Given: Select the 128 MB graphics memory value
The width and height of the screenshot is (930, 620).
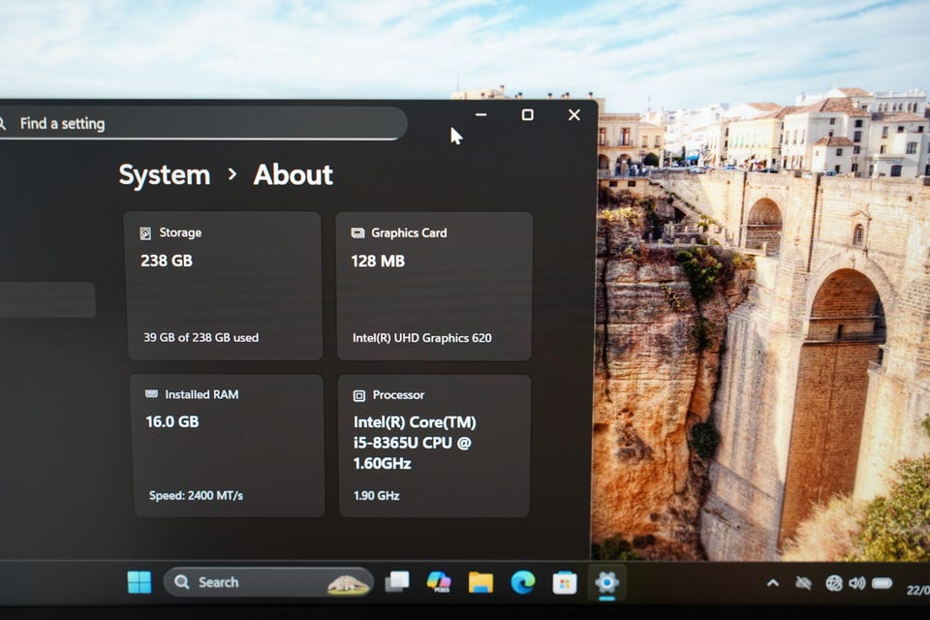Looking at the screenshot, I should [x=378, y=261].
